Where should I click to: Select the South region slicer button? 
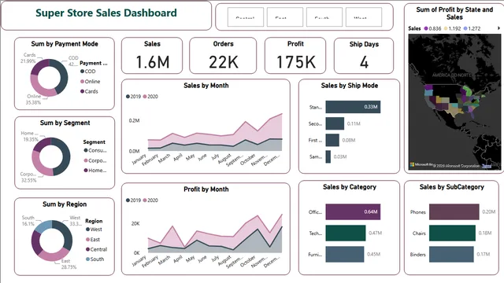pyautogui.click(x=324, y=17)
